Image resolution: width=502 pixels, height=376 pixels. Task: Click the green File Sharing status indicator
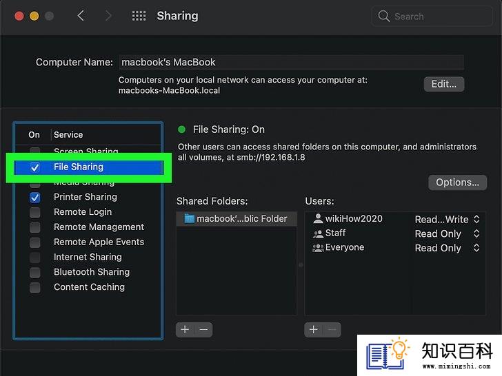(x=181, y=129)
